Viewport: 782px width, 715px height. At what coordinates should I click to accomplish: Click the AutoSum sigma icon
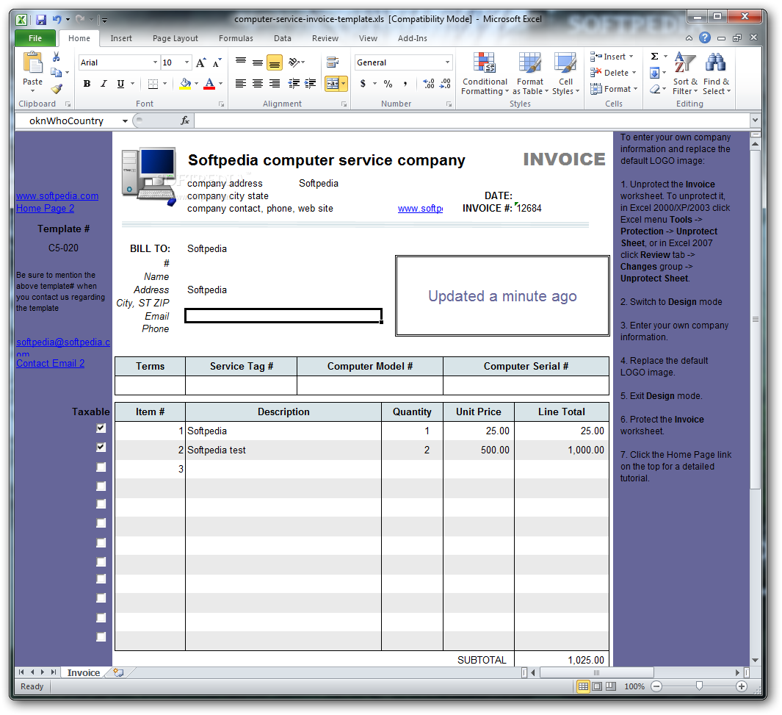click(x=655, y=57)
